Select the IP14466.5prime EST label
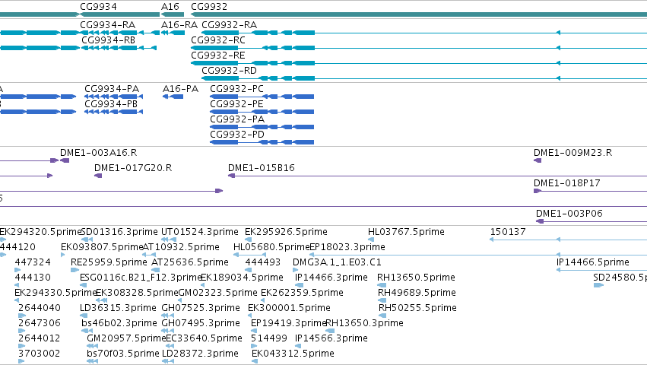 point(593,262)
